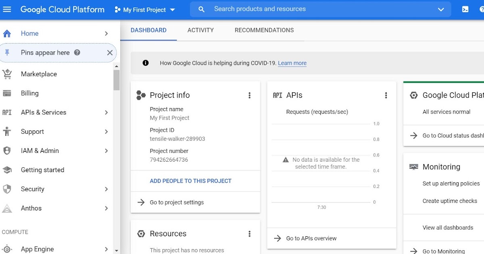Open the Recommendations tab
Viewport: 484px width, 254px height.
point(264,30)
